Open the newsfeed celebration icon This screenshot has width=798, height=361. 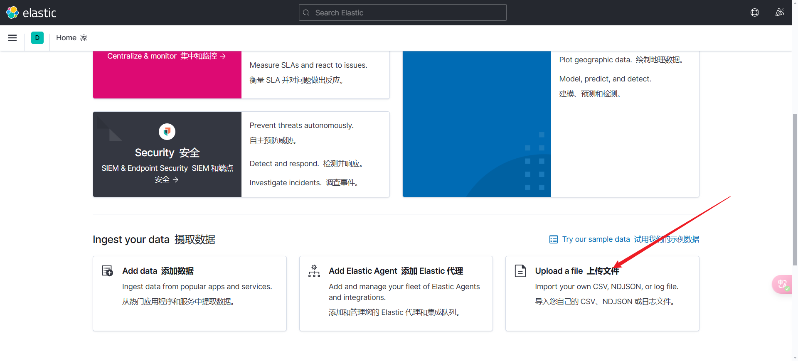click(780, 12)
